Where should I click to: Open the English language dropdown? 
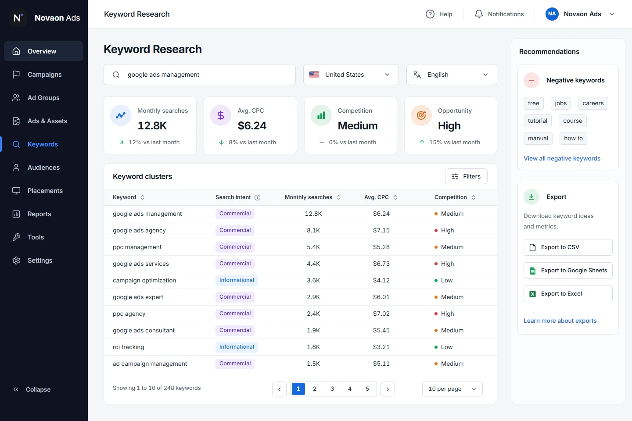pos(452,75)
